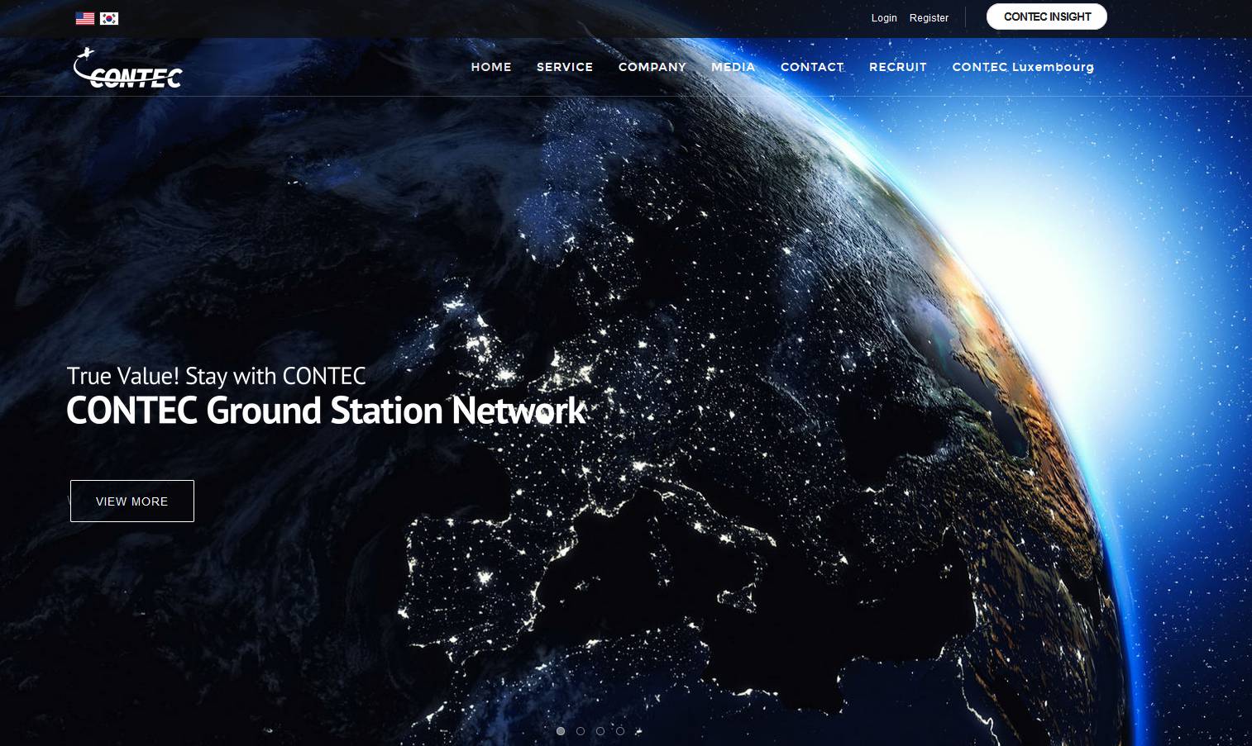The width and height of the screenshot is (1252, 746).
Task: Select the second slide indicator dot
Action: 581,731
